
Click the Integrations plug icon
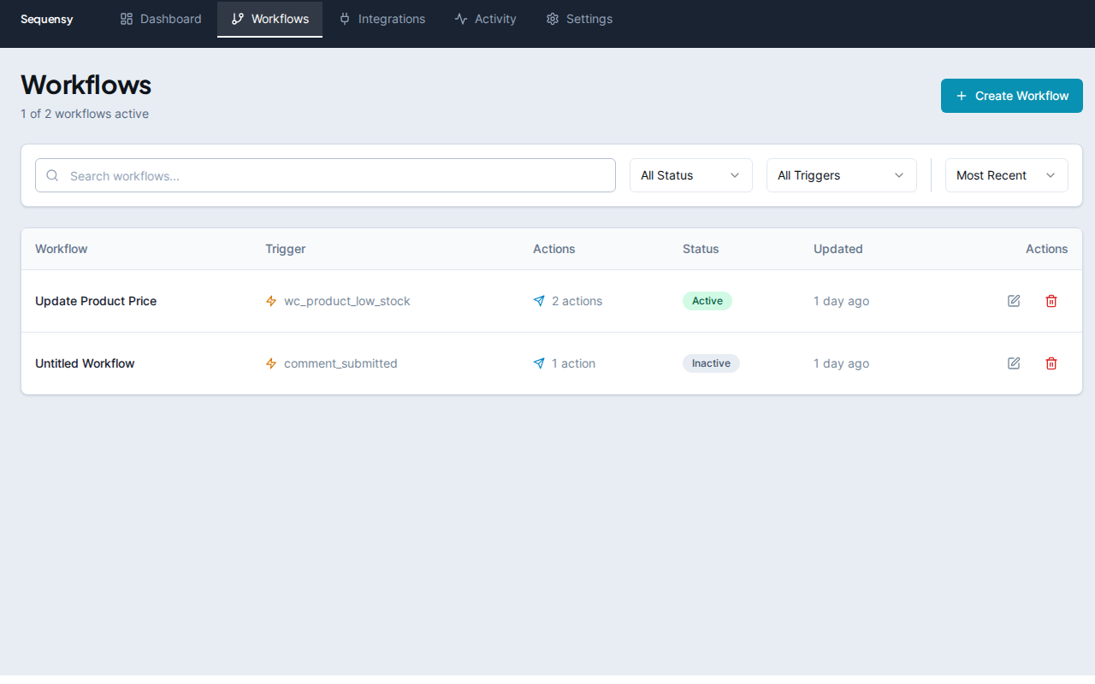coord(345,18)
